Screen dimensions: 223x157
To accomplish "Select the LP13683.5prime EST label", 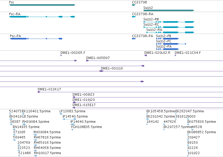I will [72, 111].
